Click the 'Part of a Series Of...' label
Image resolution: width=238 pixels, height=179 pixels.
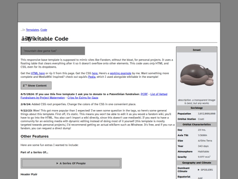(x=34, y=152)
